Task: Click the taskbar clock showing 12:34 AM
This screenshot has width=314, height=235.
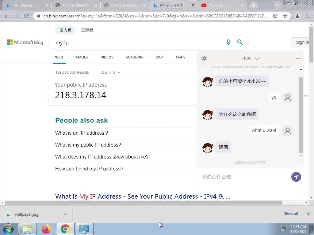Action: click(x=298, y=229)
